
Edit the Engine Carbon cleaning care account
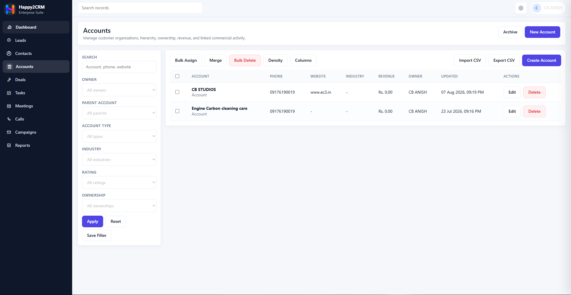point(512,111)
